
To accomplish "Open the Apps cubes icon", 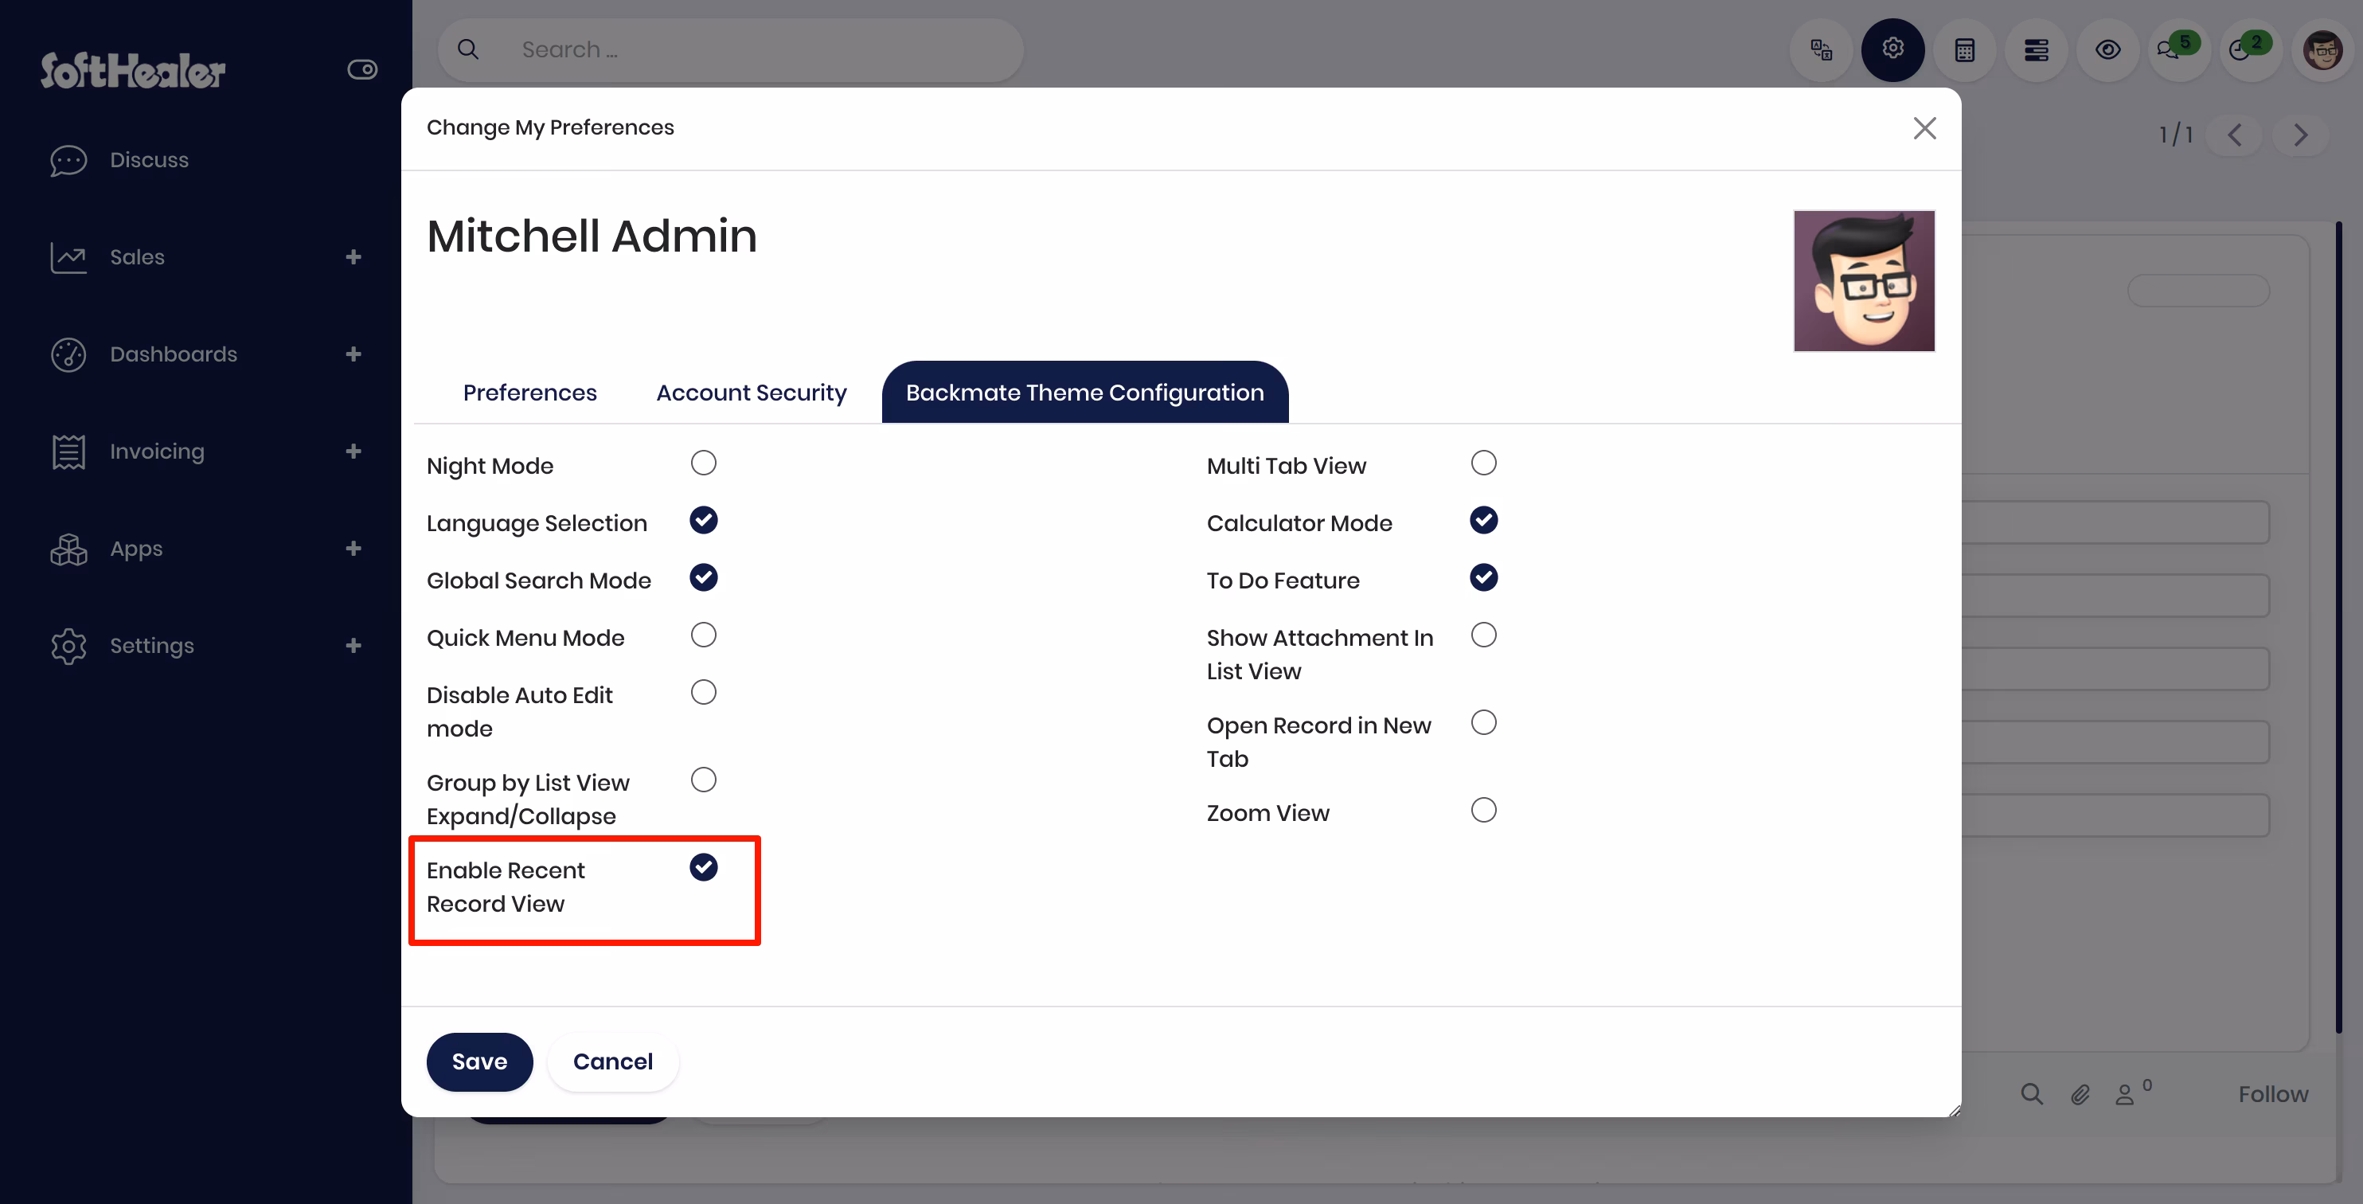I will [x=68, y=549].
